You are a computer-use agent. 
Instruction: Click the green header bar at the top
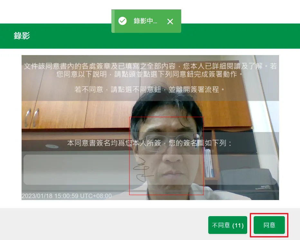click(150, 36)
